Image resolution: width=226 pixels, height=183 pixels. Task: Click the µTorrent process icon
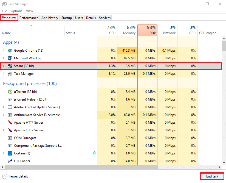(x=10, y=92)
